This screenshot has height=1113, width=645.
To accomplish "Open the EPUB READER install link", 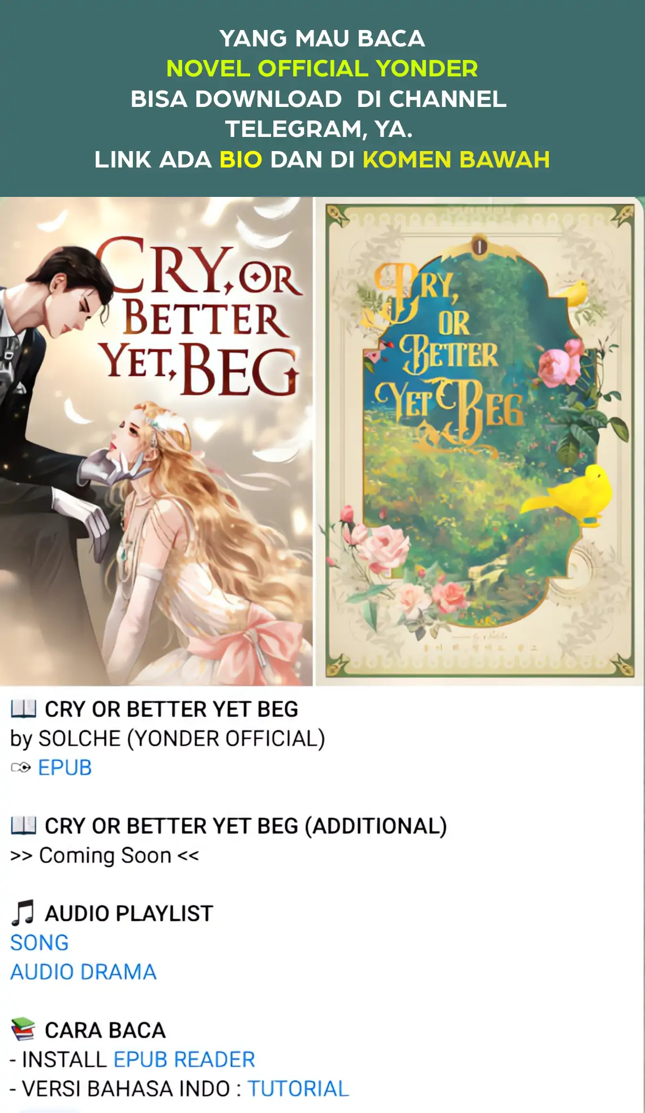I will click(x=184, y=1059).
